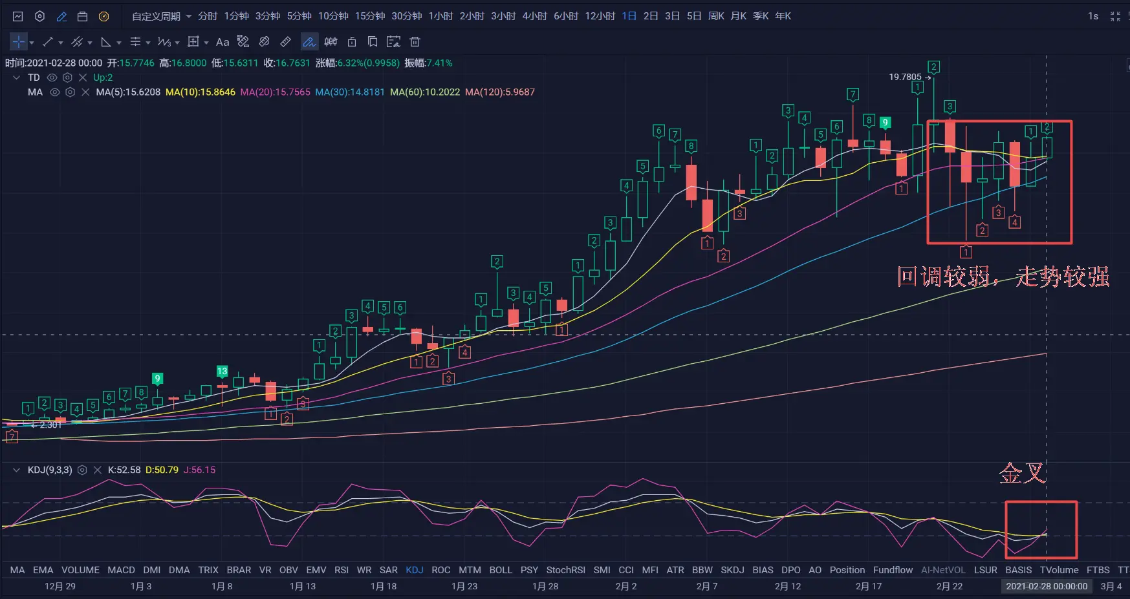
Task: Remove the MA indicator
Action: click(85, 92)
